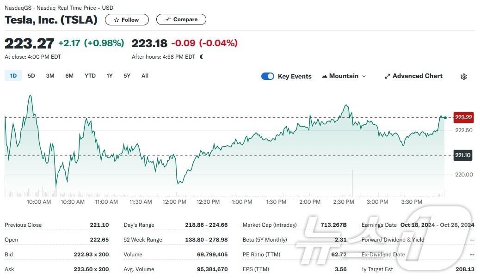Click the Compare button
This screenshot has width=480, height=279.
click(181, 19)
